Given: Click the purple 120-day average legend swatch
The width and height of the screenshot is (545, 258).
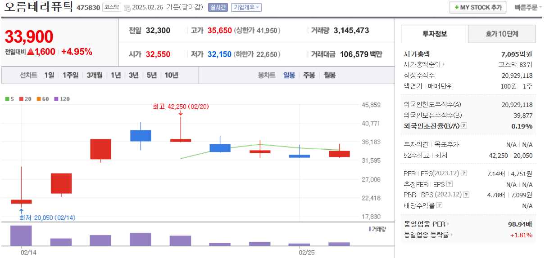Looking at the screenshot, I should [56, 99].
